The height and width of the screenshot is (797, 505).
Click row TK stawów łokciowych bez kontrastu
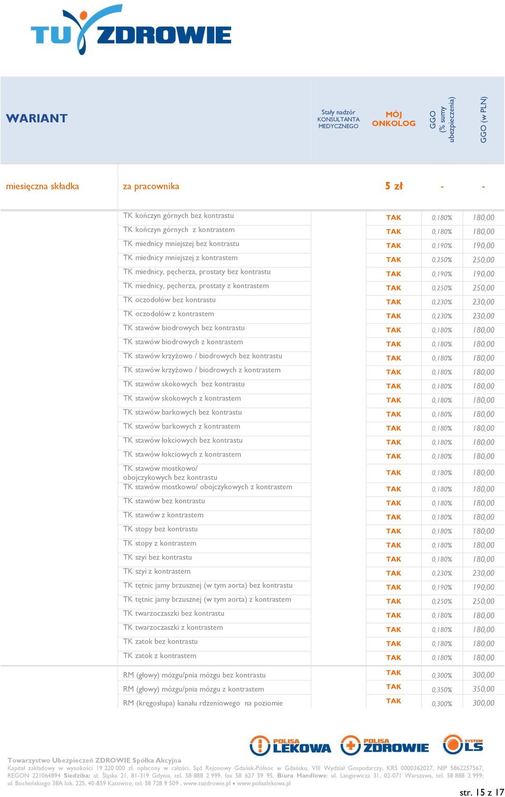click(183, 440)
